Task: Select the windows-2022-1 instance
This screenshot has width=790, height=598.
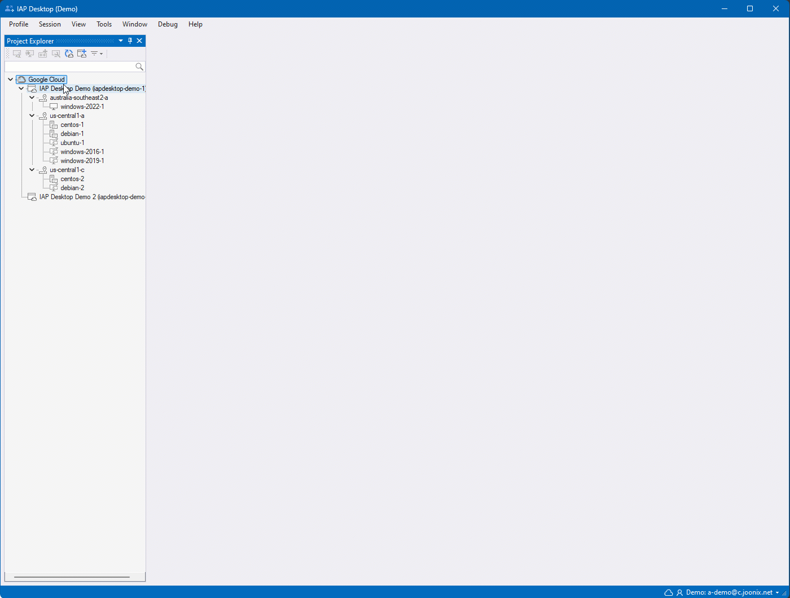Action: pos(82,107)
